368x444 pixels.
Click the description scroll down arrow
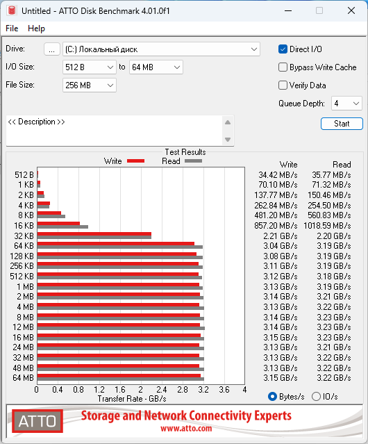[228, 140]
